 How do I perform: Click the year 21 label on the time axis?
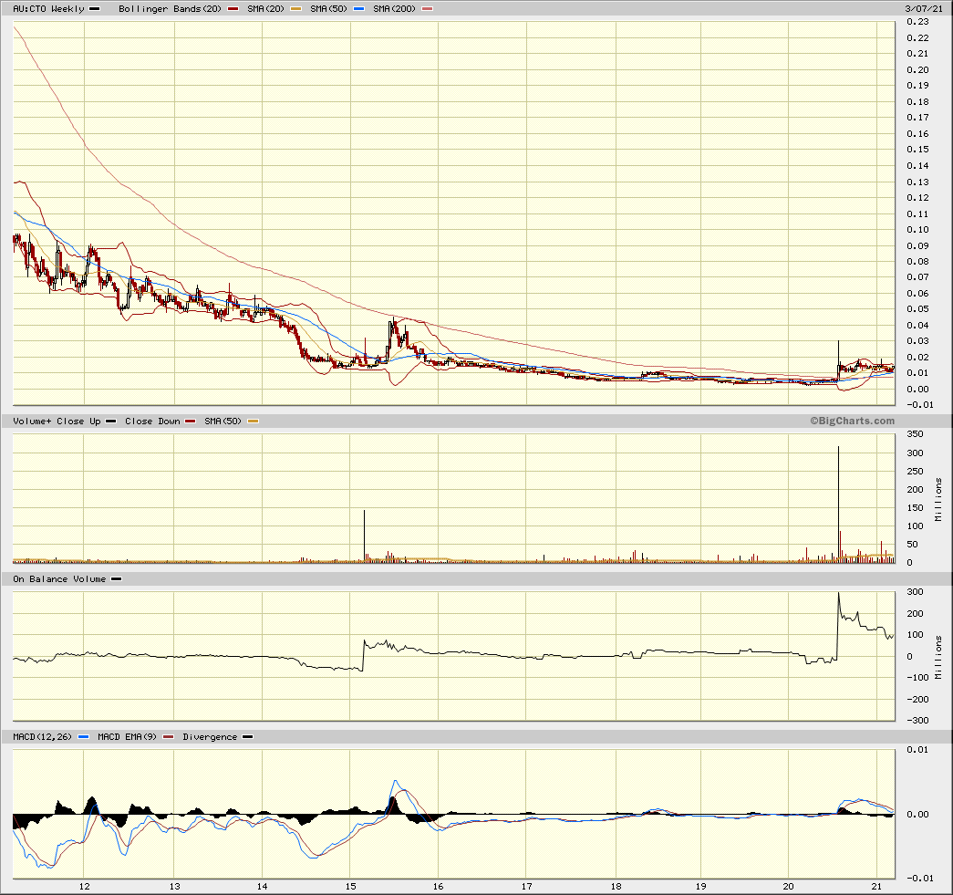(x=876, y=887)
